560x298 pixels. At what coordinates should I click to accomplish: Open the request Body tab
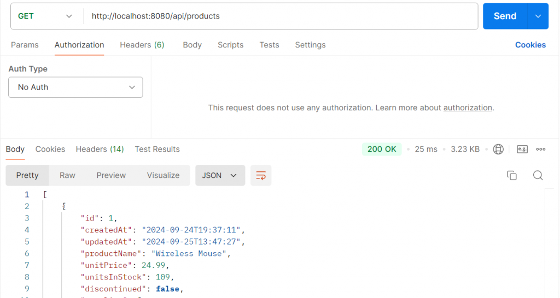coord(192,45)
